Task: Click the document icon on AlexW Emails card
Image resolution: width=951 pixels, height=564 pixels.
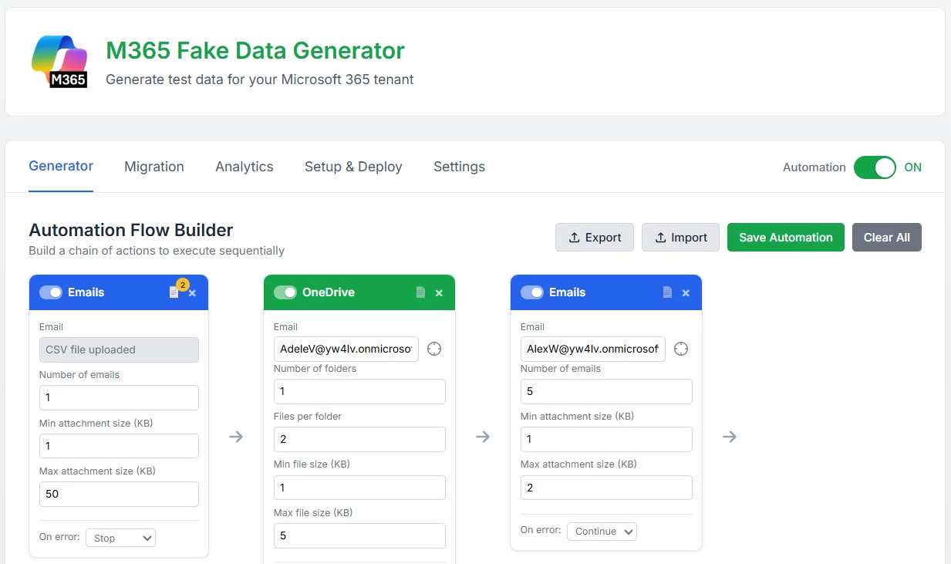Action: coord(667,292)
